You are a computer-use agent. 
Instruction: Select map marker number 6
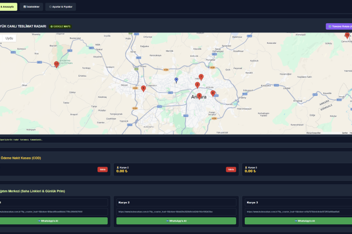pos(213,93)
